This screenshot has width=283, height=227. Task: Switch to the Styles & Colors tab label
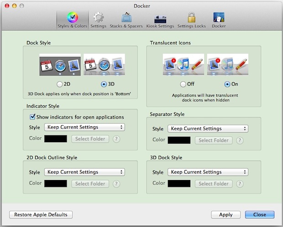click(x=73, y=26)
